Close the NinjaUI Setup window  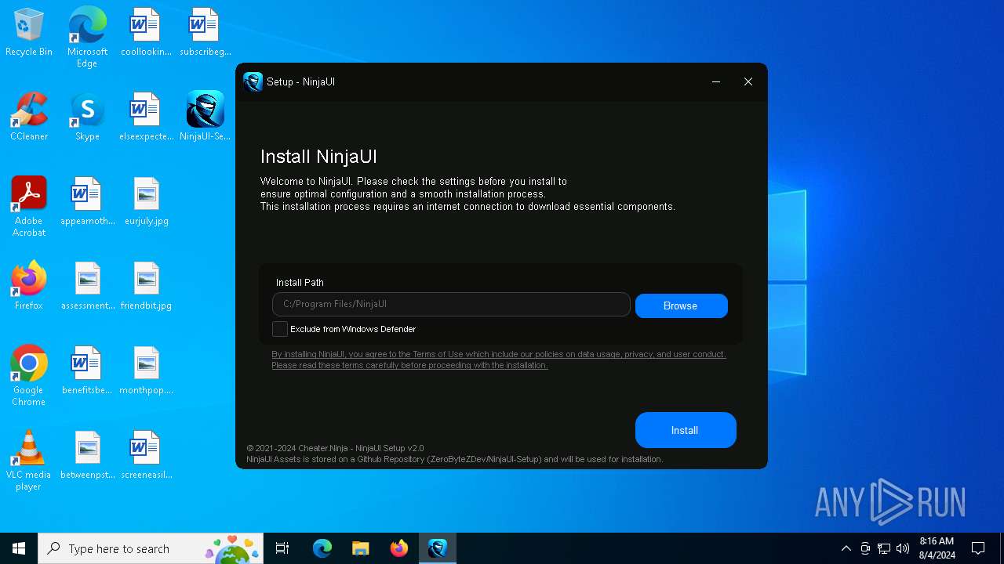tap(748, 81)
